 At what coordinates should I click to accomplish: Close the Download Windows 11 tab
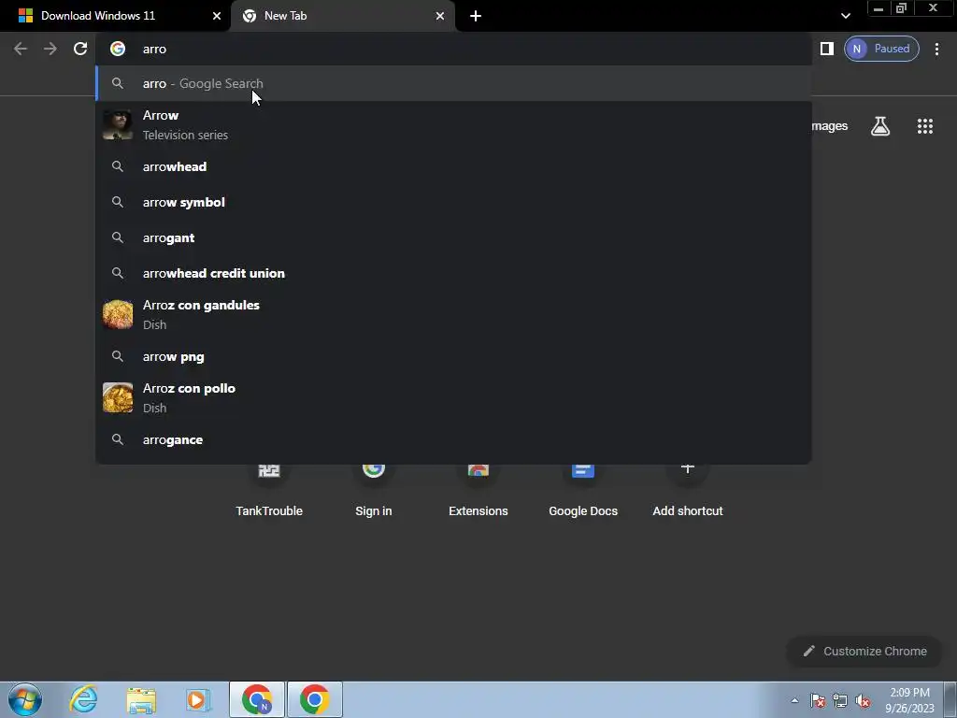(216, 16)
